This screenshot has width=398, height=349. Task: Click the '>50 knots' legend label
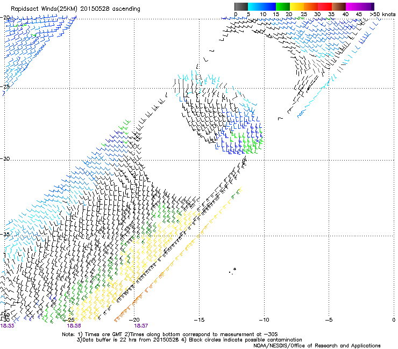tap(382, 14)
